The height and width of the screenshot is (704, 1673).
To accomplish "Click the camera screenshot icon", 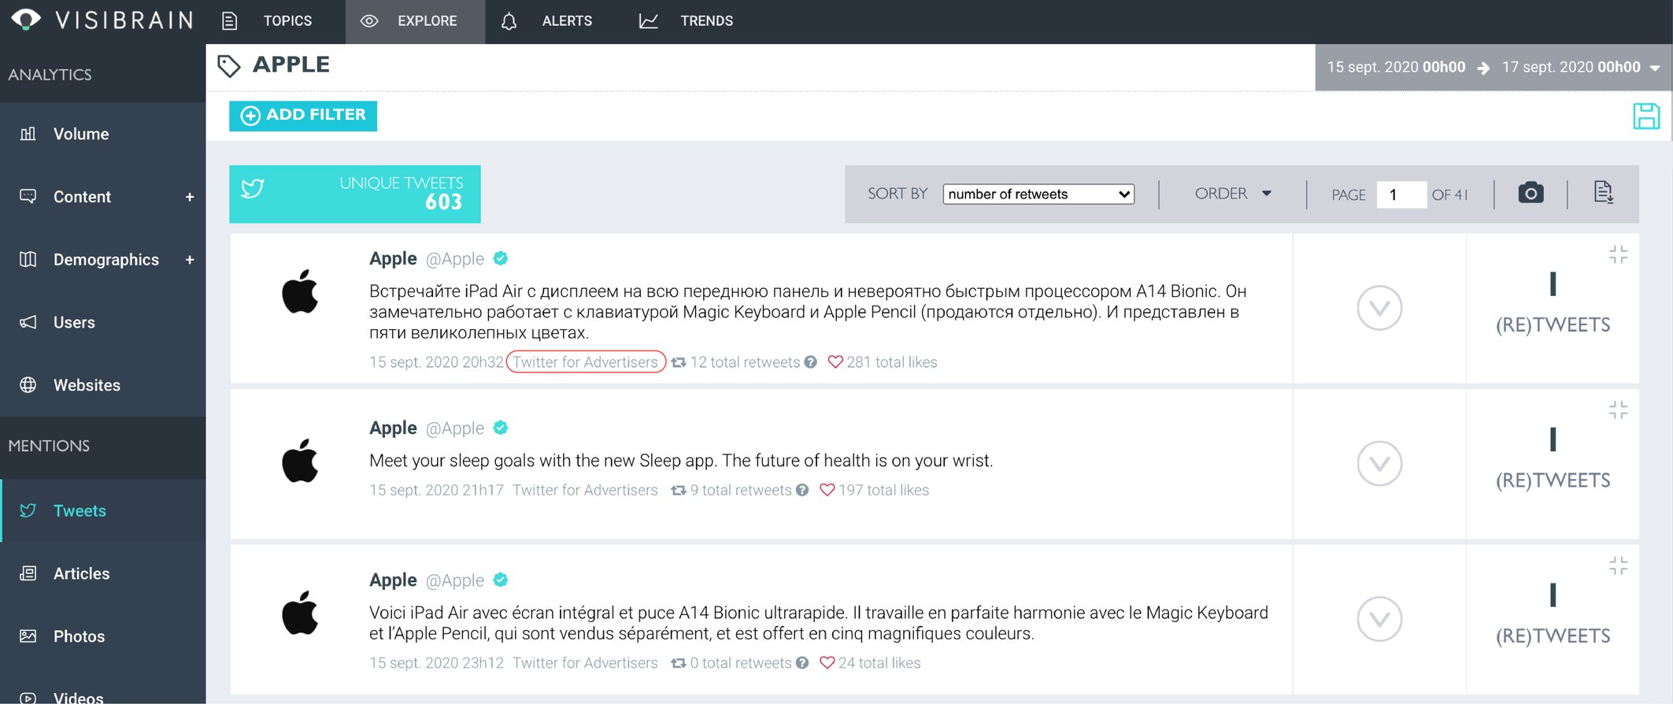I will pos(1530,193).
